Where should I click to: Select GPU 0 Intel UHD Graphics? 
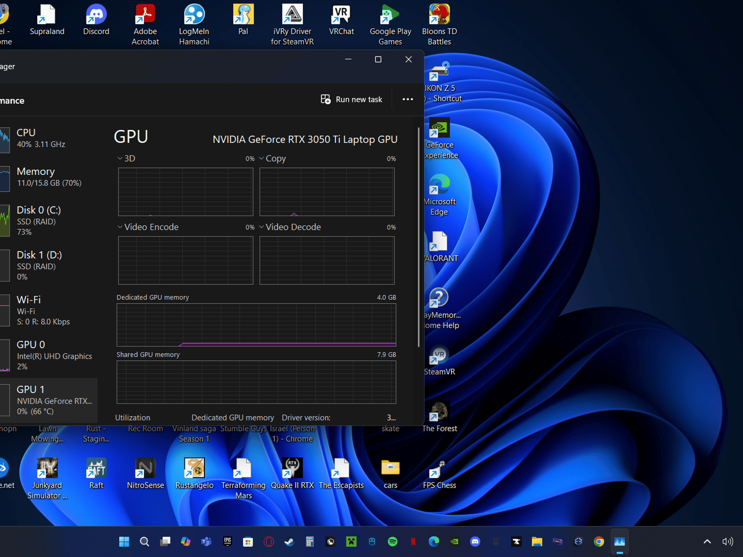click(x=49, y=355)
